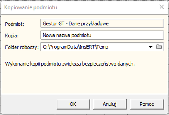Cancel the dialog with Anuluj
The width and height of the screenshot is (169, 115).
(110, 104)
